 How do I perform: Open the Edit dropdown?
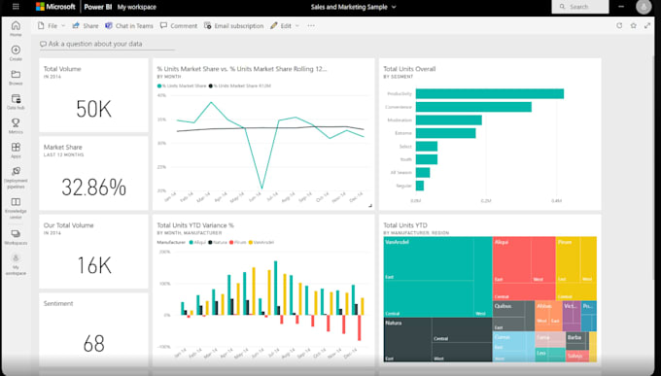tap(285, 25)
